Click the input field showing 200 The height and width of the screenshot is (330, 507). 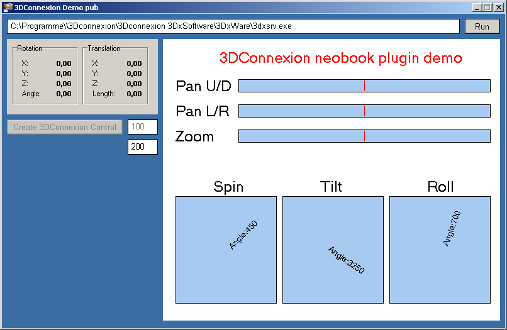[x=143, y=147]
